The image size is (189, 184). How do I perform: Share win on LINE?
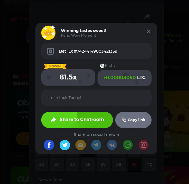128,145
